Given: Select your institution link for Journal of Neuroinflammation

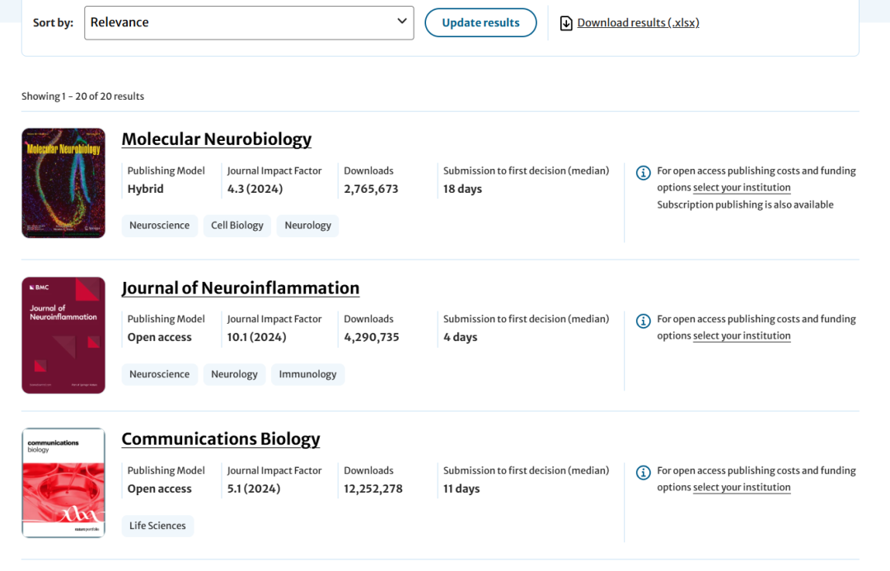Looking at the screenshot, I should pyautogui.click(x=742, y=336).
